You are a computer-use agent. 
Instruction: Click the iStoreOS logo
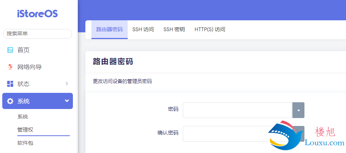click(x=37, y=14)
